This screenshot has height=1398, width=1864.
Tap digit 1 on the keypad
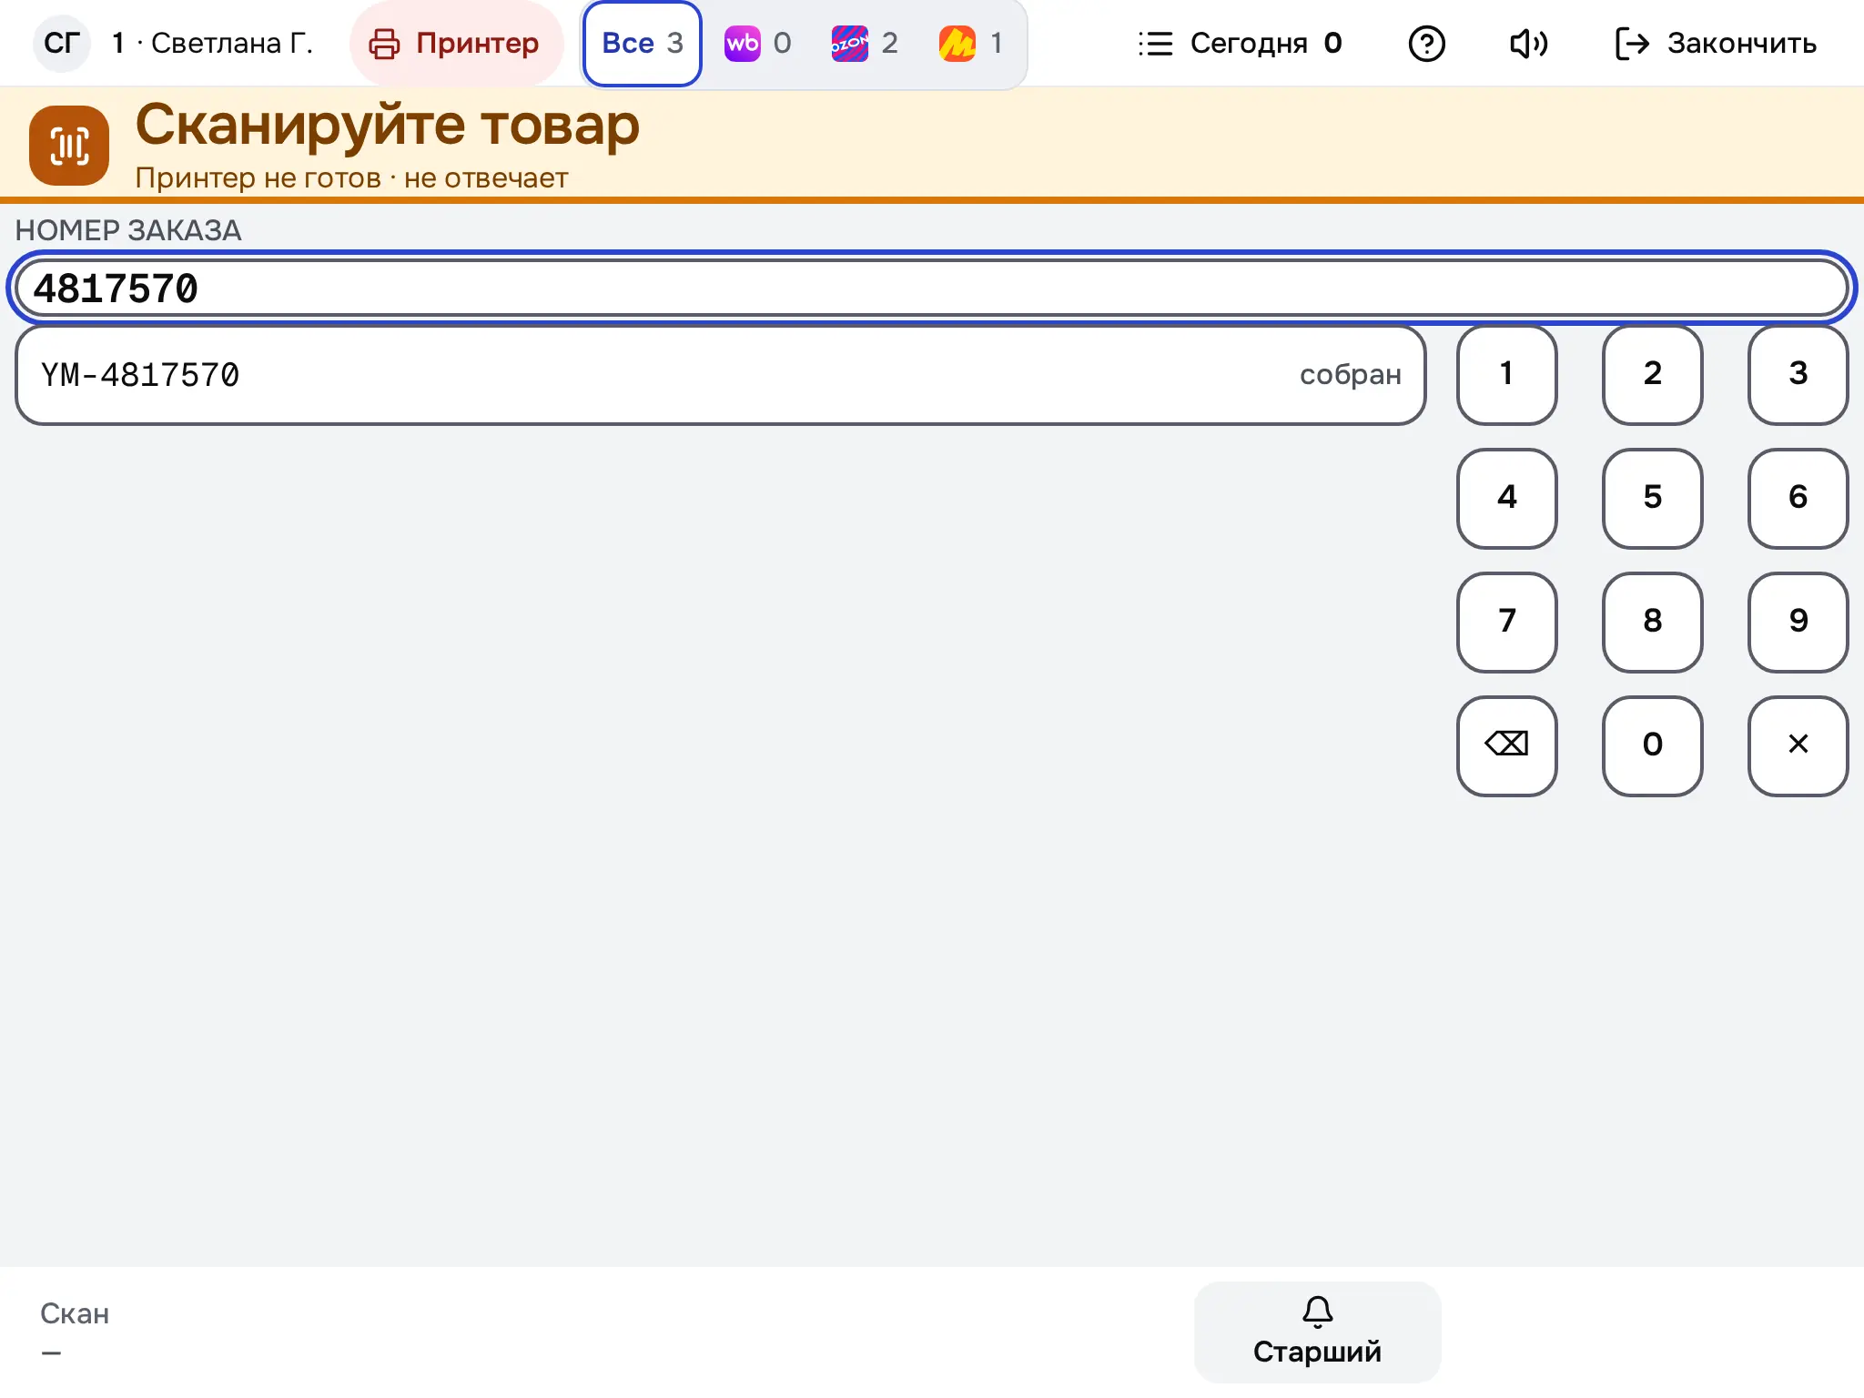point(1507,374)
